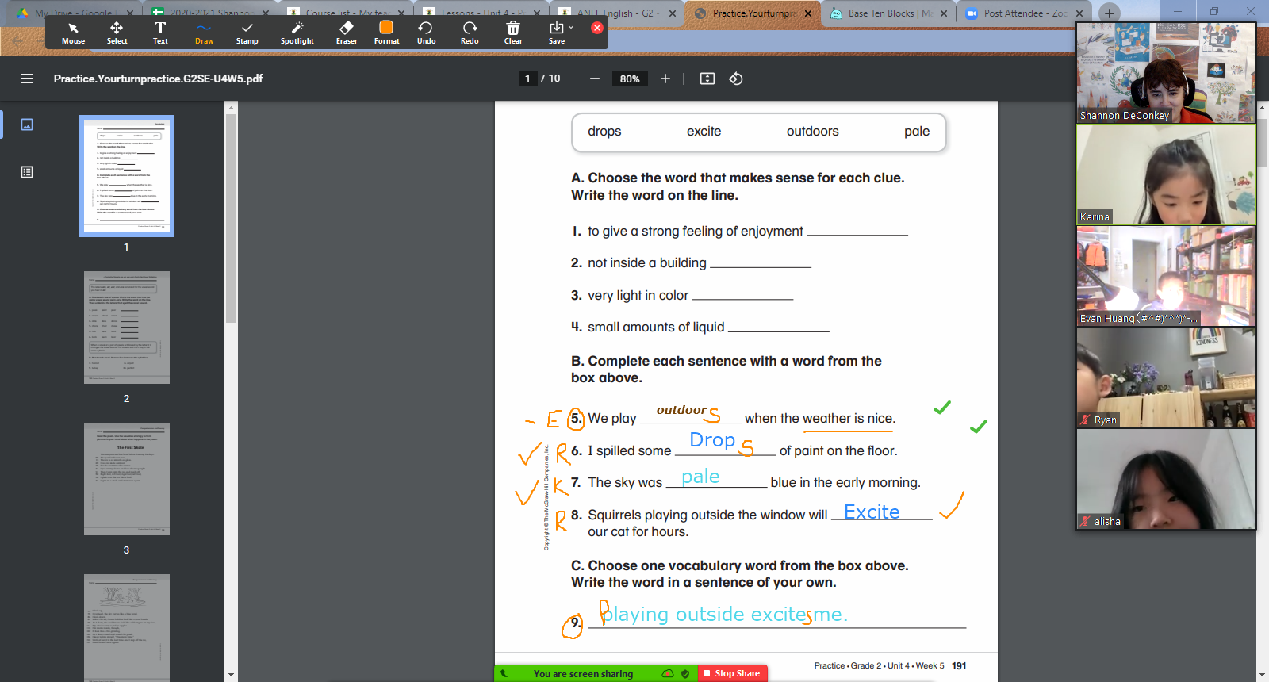Open the PDF viewer hamburger menu
Image resolution: width=1269 pixels, height=682 pixels.
tap(27, 79)
